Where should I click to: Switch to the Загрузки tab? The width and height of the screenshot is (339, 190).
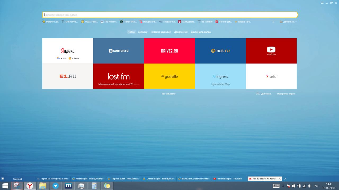pos(143,32)
